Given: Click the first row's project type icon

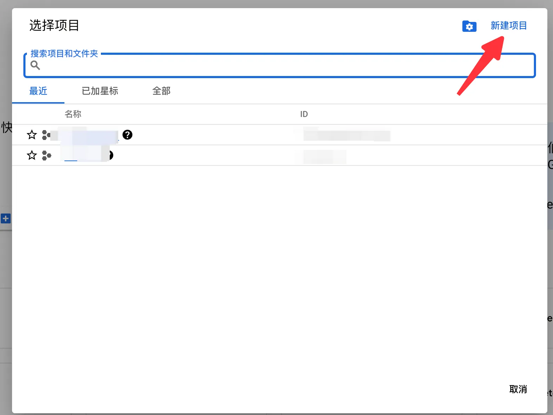Looking at the screenshot, I should click(46, 135).
